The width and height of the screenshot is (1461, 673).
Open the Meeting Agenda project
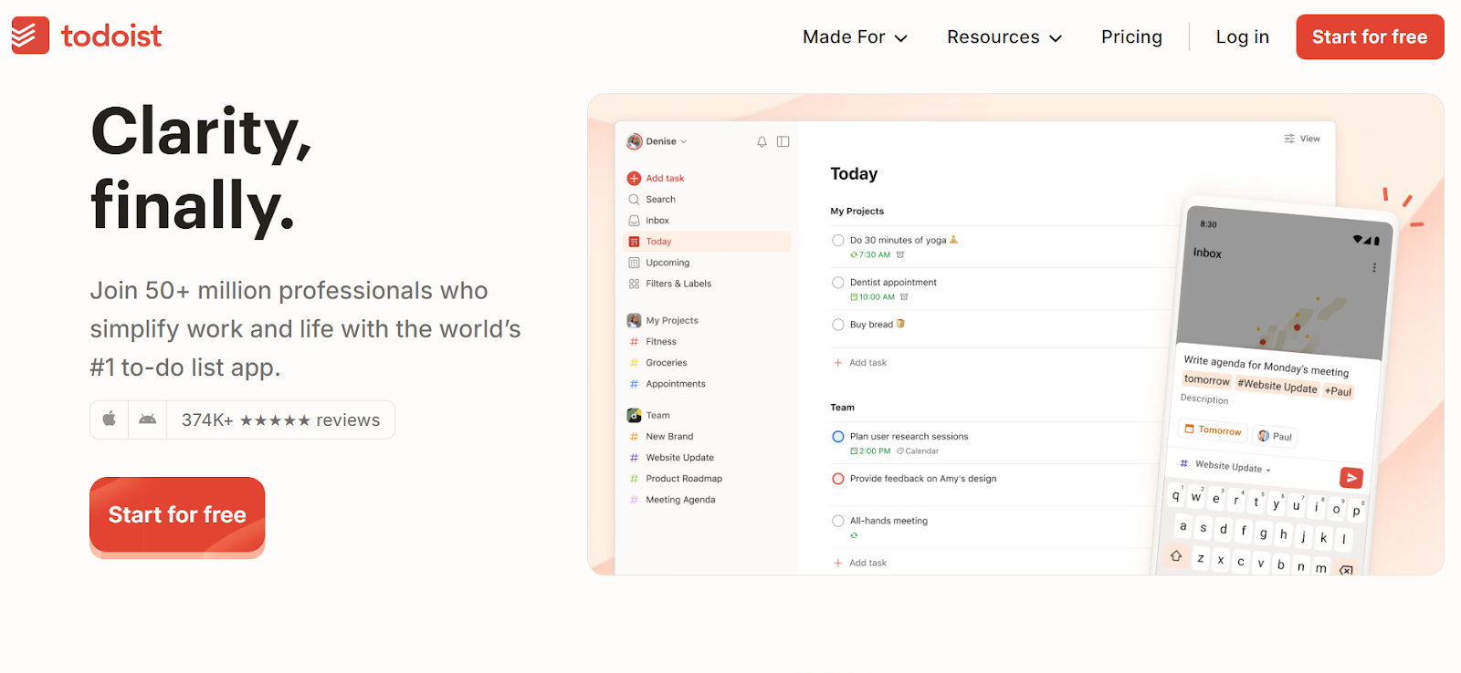[x=680, y=500]
